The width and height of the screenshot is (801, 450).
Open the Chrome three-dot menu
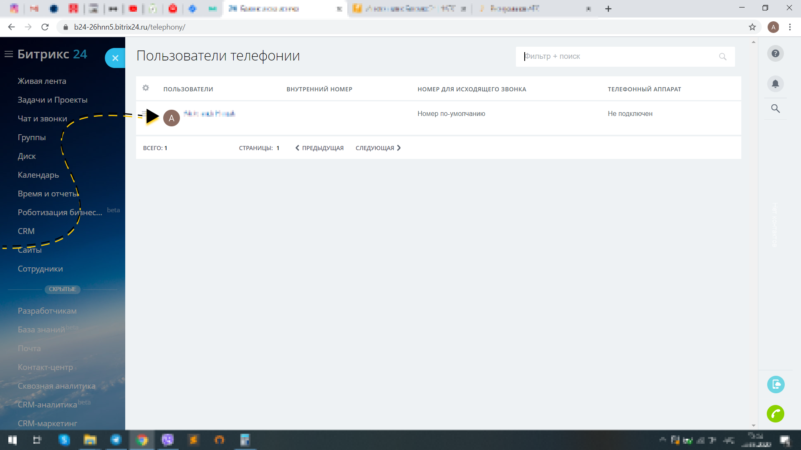[x=789, y=27]
